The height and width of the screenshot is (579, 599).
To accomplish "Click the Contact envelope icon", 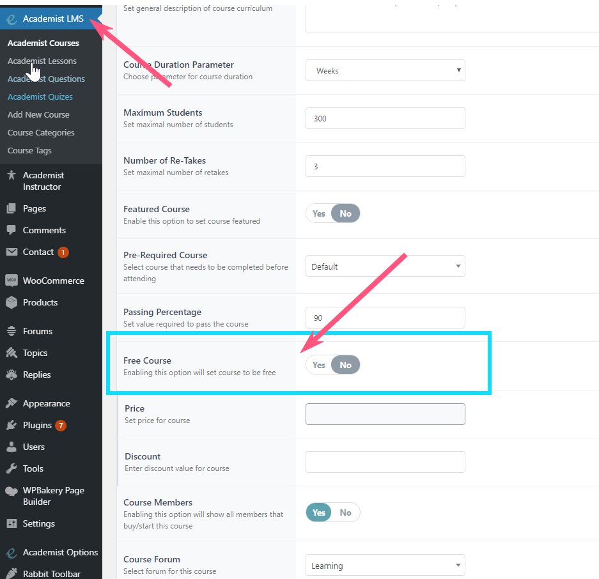I will pos(12,252).
